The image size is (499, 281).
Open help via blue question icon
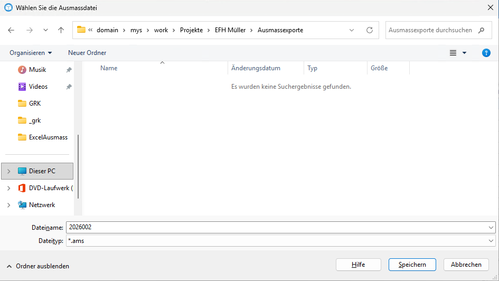[486, 53]
